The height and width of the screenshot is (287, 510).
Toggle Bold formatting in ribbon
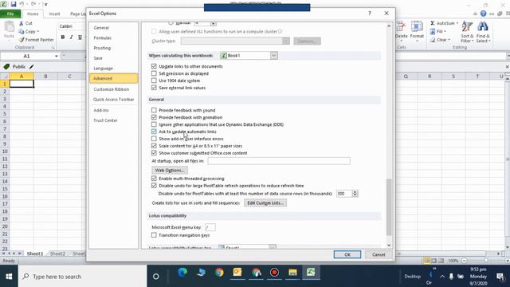(x=63, y=37)
